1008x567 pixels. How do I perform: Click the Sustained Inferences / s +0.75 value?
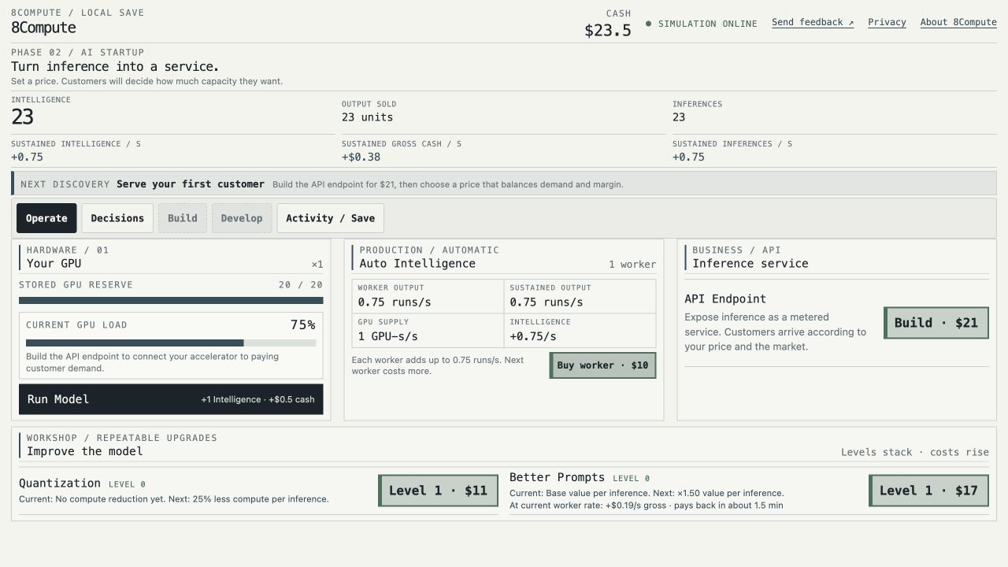[688, 157]
